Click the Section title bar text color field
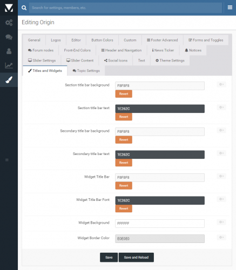The image size is (236, 270). coord(160,109)
